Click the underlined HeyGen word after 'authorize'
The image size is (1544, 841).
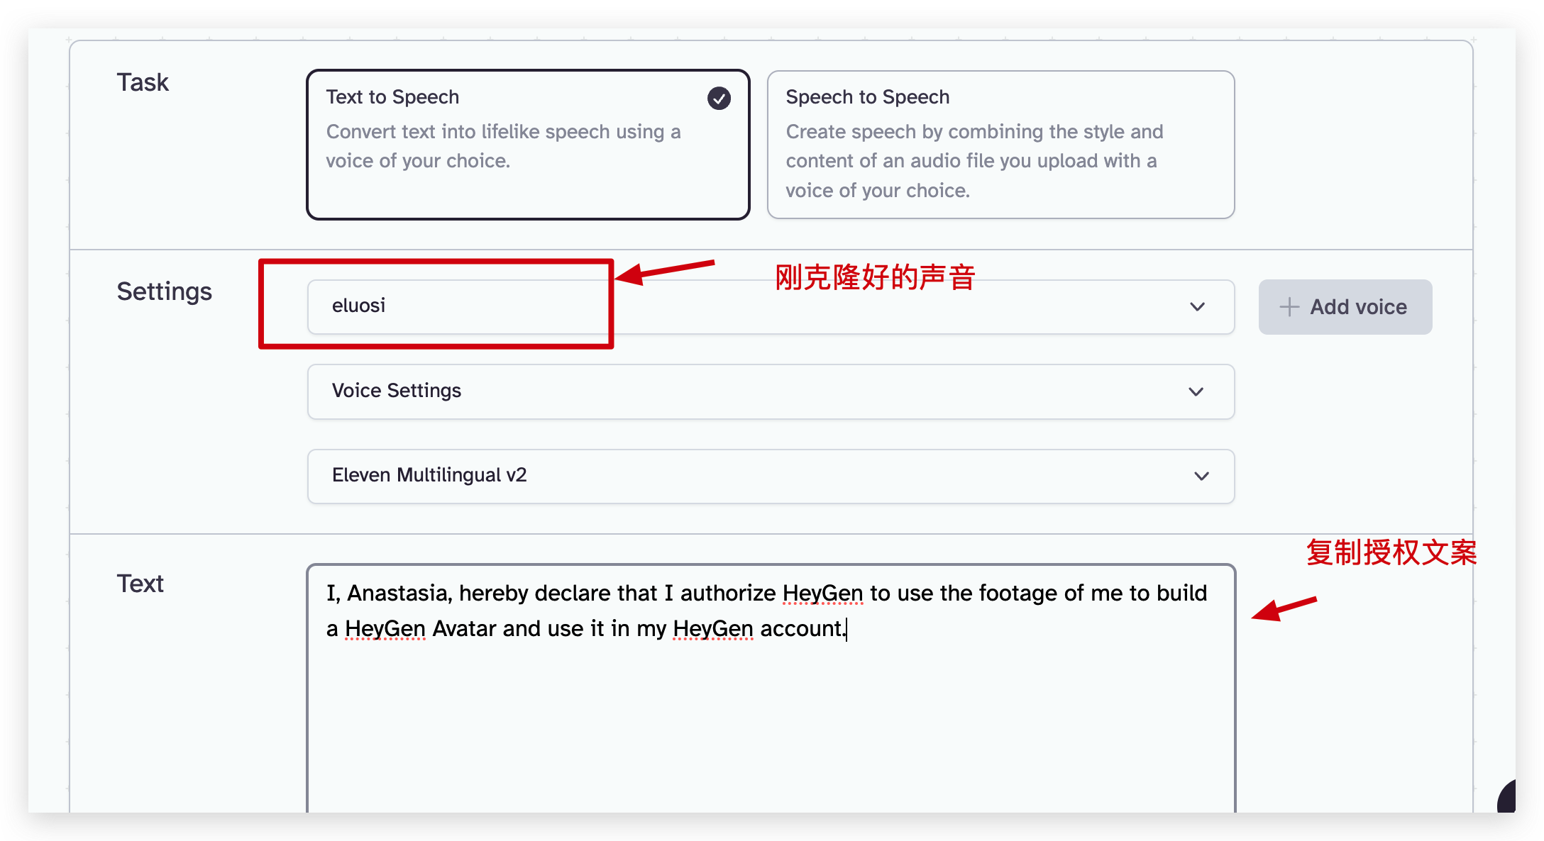[822, 593]
